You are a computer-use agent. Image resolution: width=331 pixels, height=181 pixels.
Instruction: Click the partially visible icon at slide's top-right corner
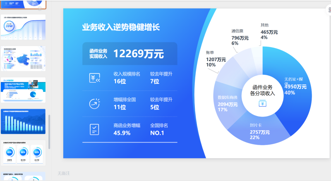click(x=329, y=10)
